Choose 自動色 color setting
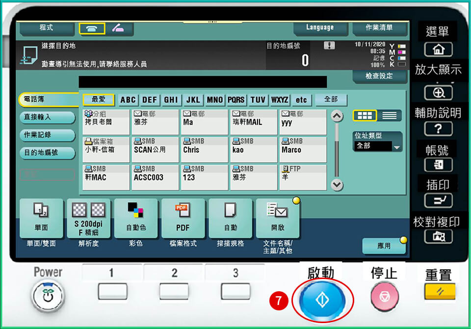Viewport: 471px width, 329px height. pyautogui.click(x=136, y=218)
